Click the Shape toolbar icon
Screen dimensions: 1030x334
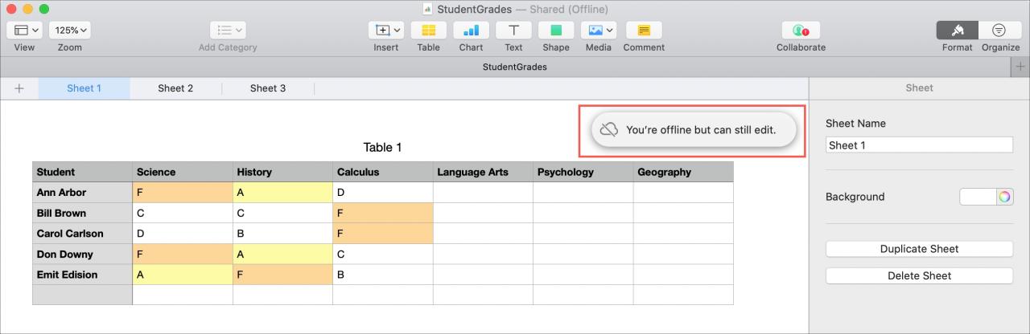coord(556,31)
